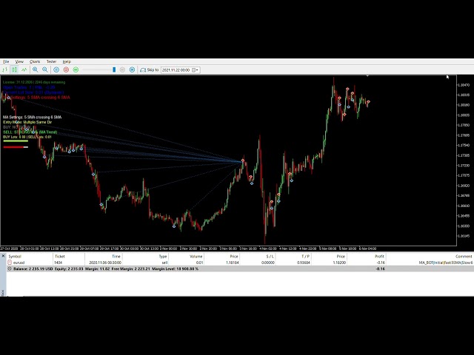
Task: Click the sell trade icon beside eurusd
Action: tap(10, 263)
